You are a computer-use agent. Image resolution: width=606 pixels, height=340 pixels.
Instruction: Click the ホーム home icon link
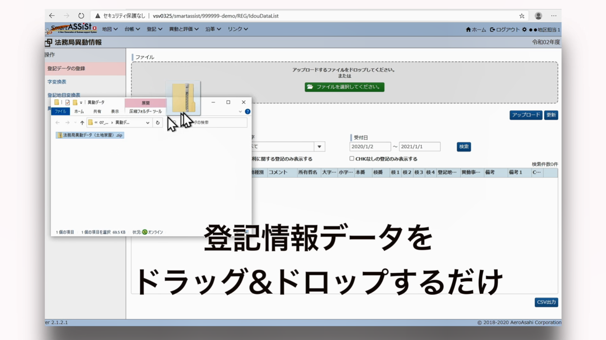476,30
